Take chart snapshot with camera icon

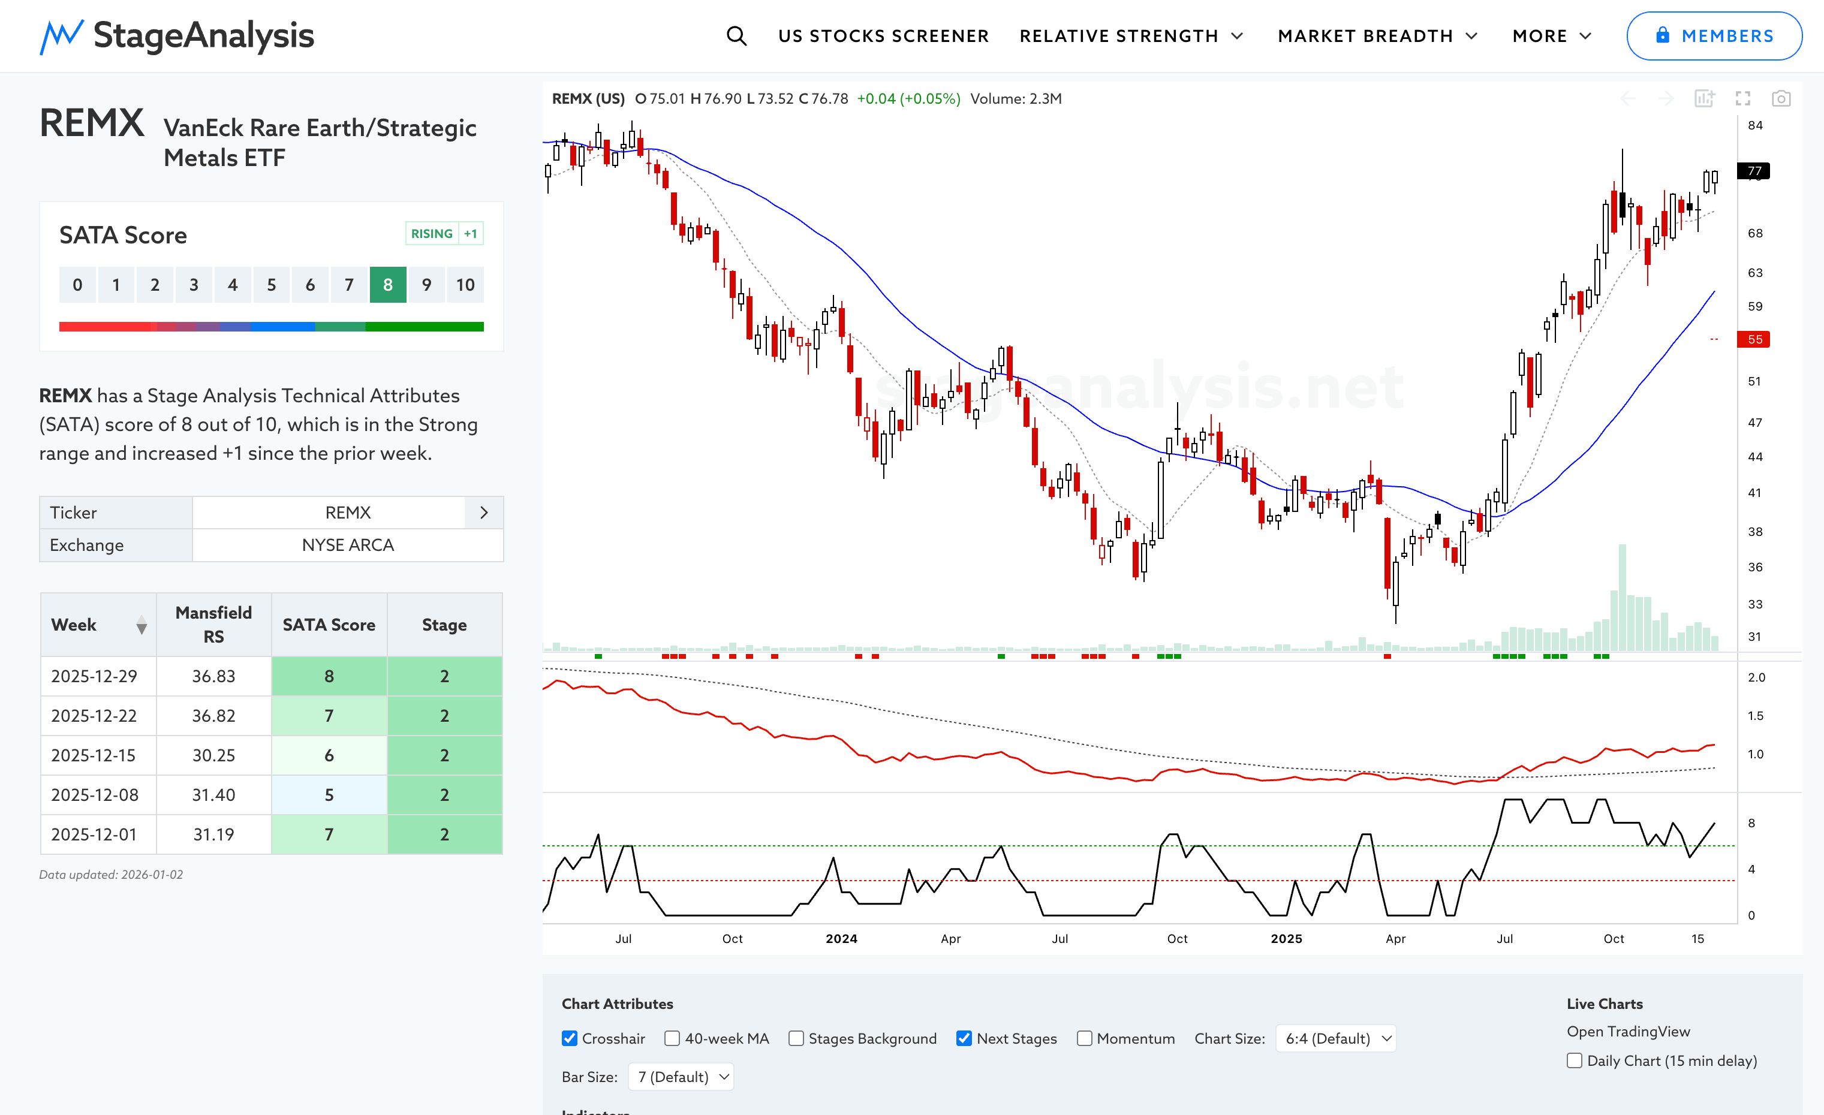(1781, 98)
